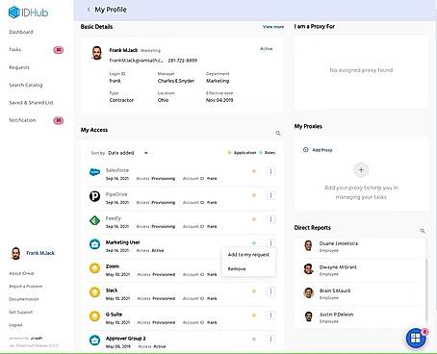The image size is (437, 354).
Task: Click the Zoom entry name
Action: 113,266
